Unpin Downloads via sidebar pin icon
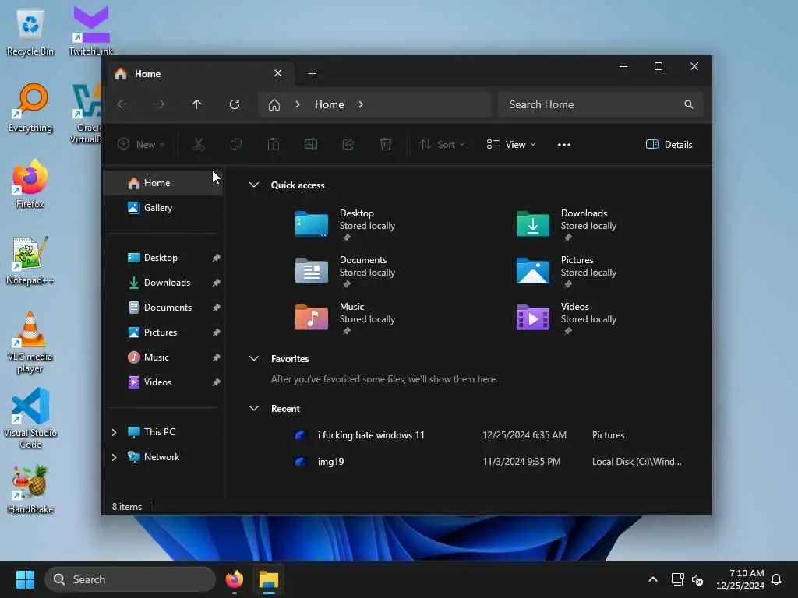This screenshot has width=798, height=598. [x=217, y=283]
